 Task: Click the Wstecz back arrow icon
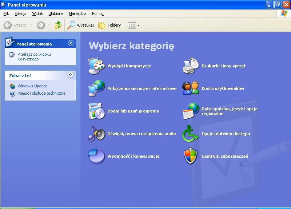pyautogui.click(x=8, y=25)
